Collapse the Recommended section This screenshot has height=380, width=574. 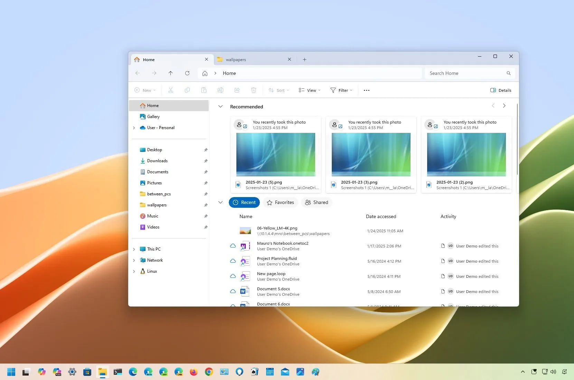[220, 106]
